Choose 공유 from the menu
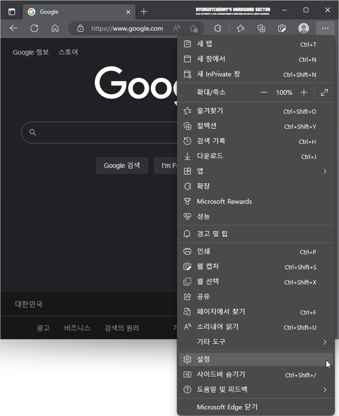The image size is (339, 416). 256,297
